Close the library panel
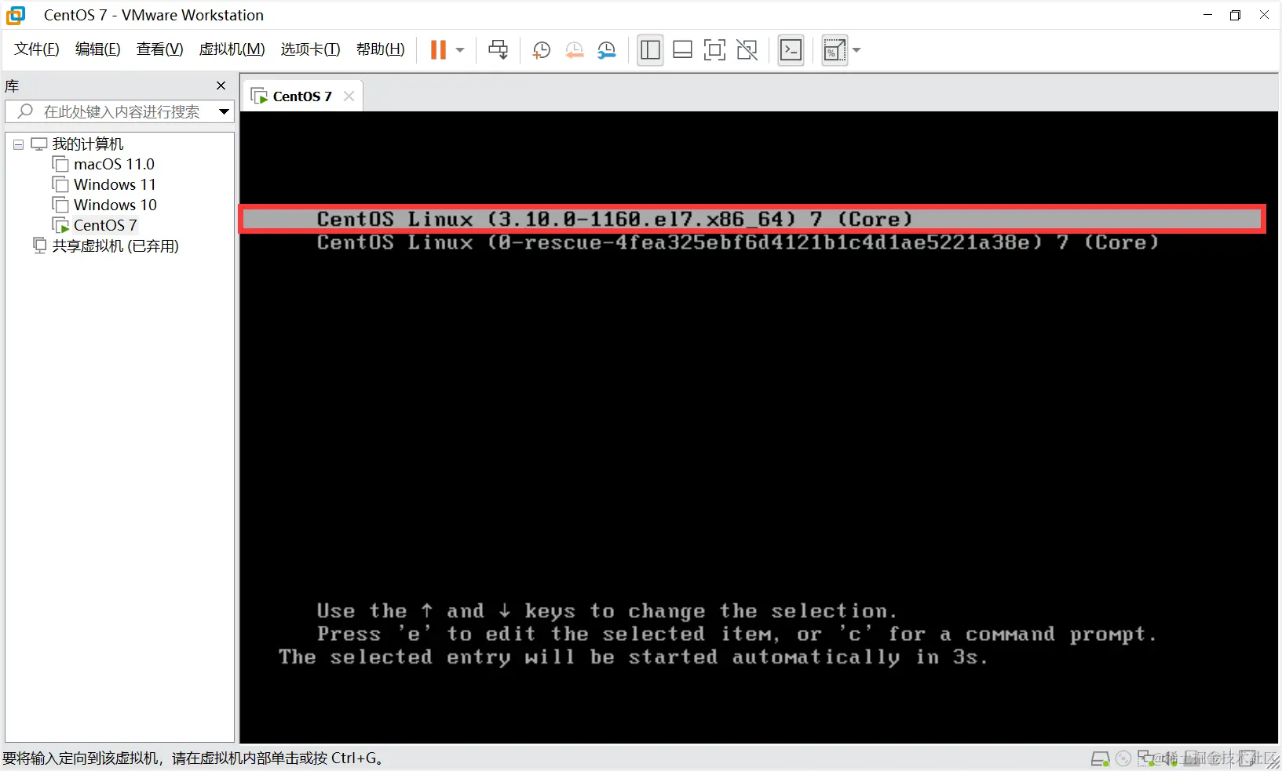This screenshot has width=1282, height=771. click(221, 85)
